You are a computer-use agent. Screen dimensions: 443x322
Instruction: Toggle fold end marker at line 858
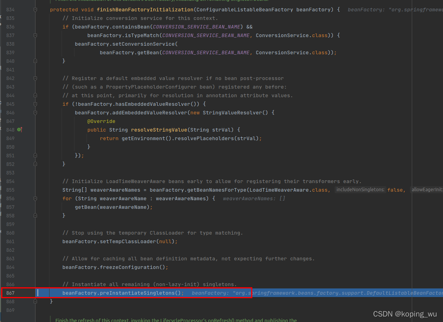[x=35, y=216]
